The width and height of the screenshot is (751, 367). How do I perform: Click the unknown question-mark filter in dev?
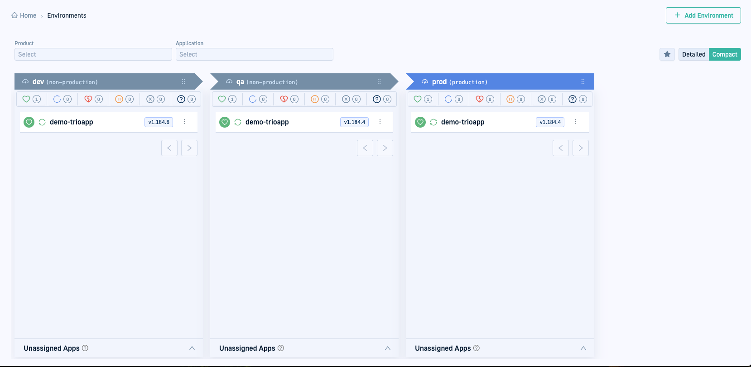click(181, 99)
